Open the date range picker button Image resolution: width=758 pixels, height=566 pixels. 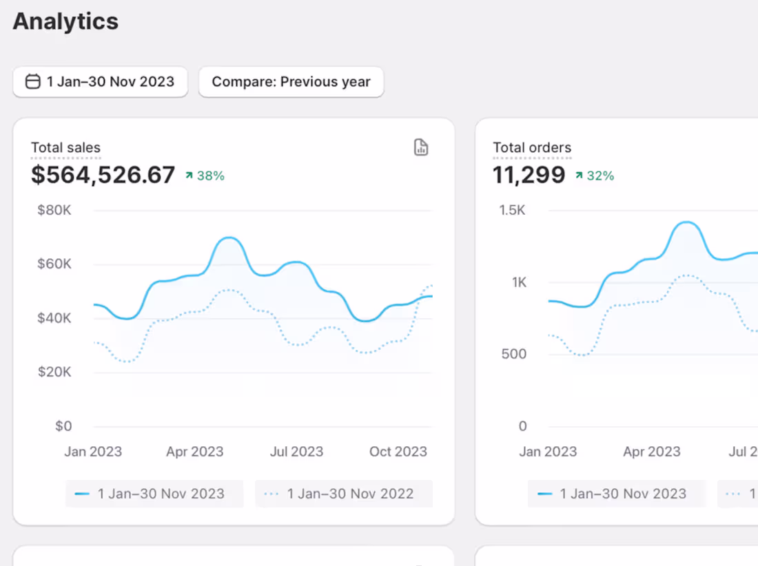pyautogui.click(x=100, y=82)
